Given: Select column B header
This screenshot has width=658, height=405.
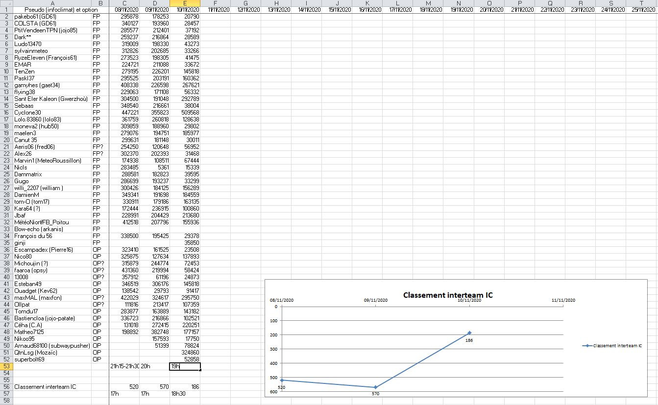Looking at the screenshot, I should click(100, 3).
